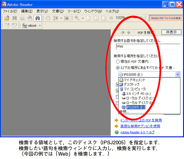The image size is (184, 159).
Task: Select the Hand tool
Action: click(x=48, y=18)
